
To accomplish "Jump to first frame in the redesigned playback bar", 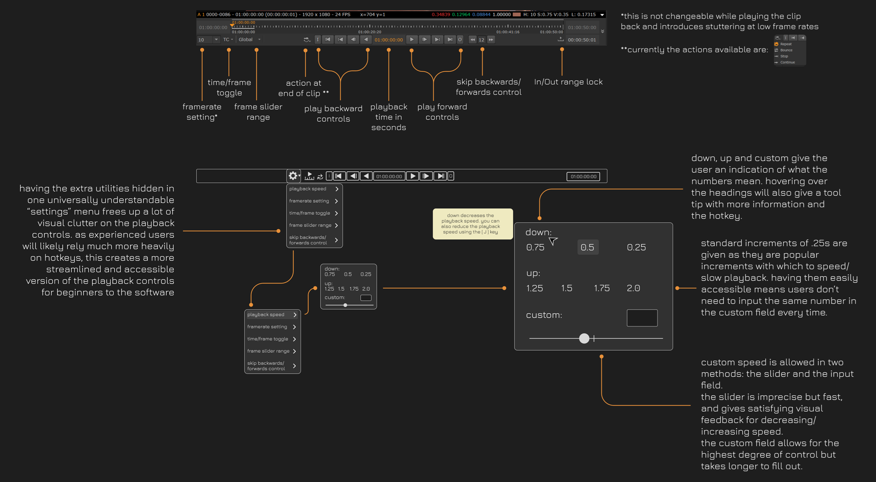I will (339, 176).
